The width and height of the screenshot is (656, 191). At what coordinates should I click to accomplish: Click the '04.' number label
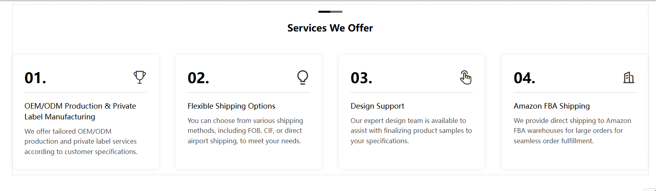524,78
